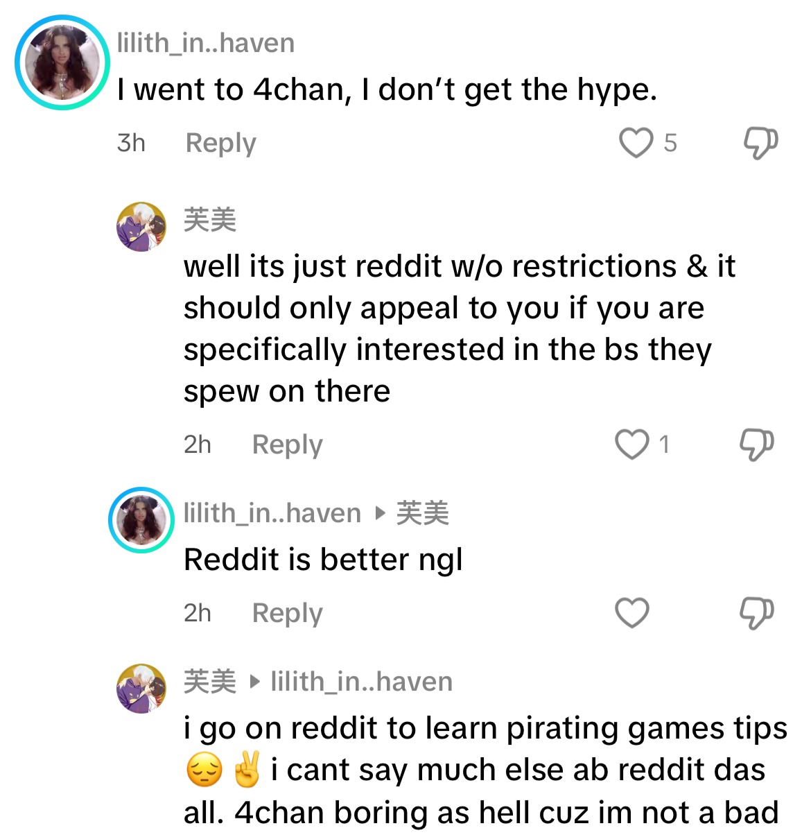Screen dimensions: 811x837
Task: Open lilith_in..haven's username on the top comment
Action: click(x=206, y=43)
